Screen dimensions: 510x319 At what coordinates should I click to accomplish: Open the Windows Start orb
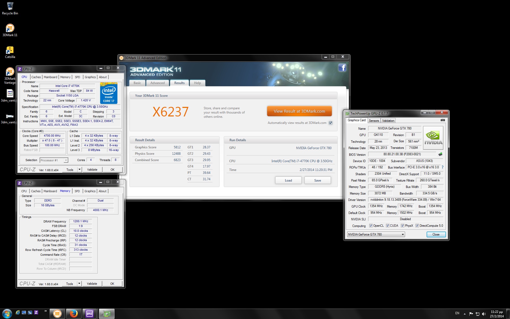(x=7, y=314)
